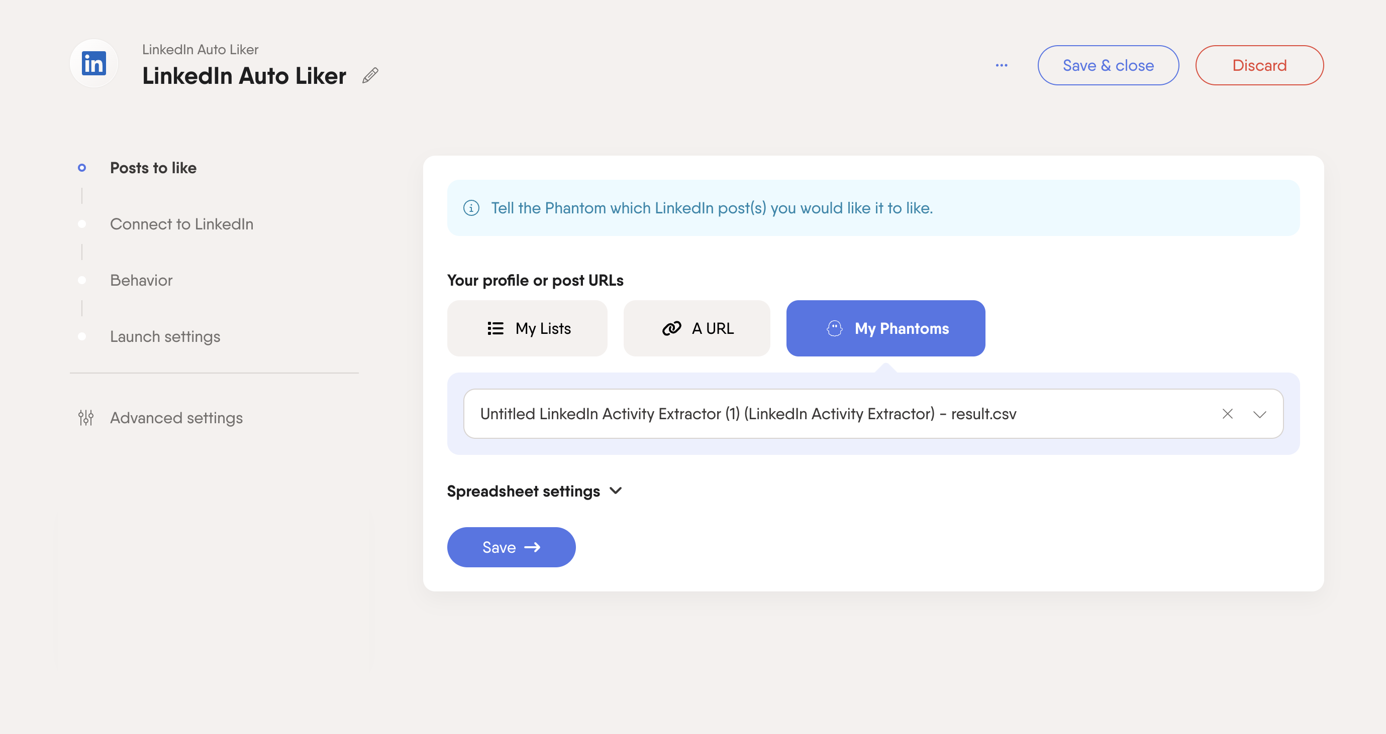Go to the Launch settings step
Viewport: 1386px width, 734px height.
tap(165, 336)
